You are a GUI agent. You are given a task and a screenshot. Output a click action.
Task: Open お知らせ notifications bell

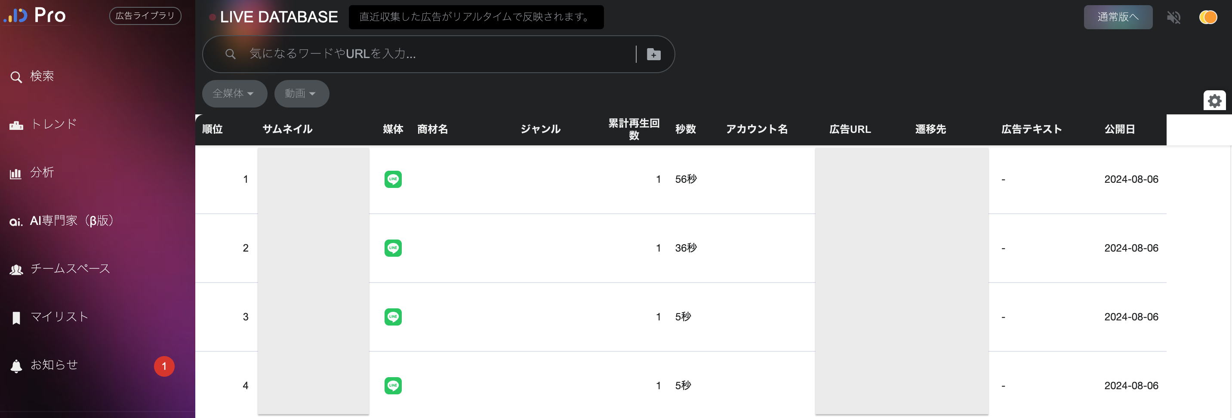[x=16, y=366]
